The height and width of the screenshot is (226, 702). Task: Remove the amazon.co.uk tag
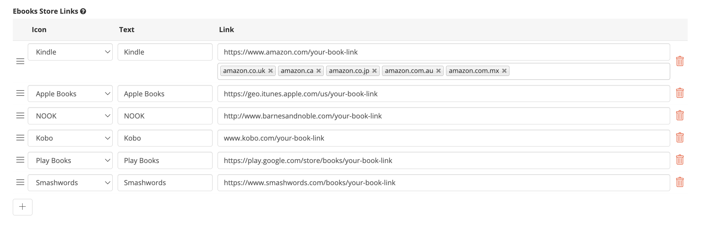click(x=270, y=71)
